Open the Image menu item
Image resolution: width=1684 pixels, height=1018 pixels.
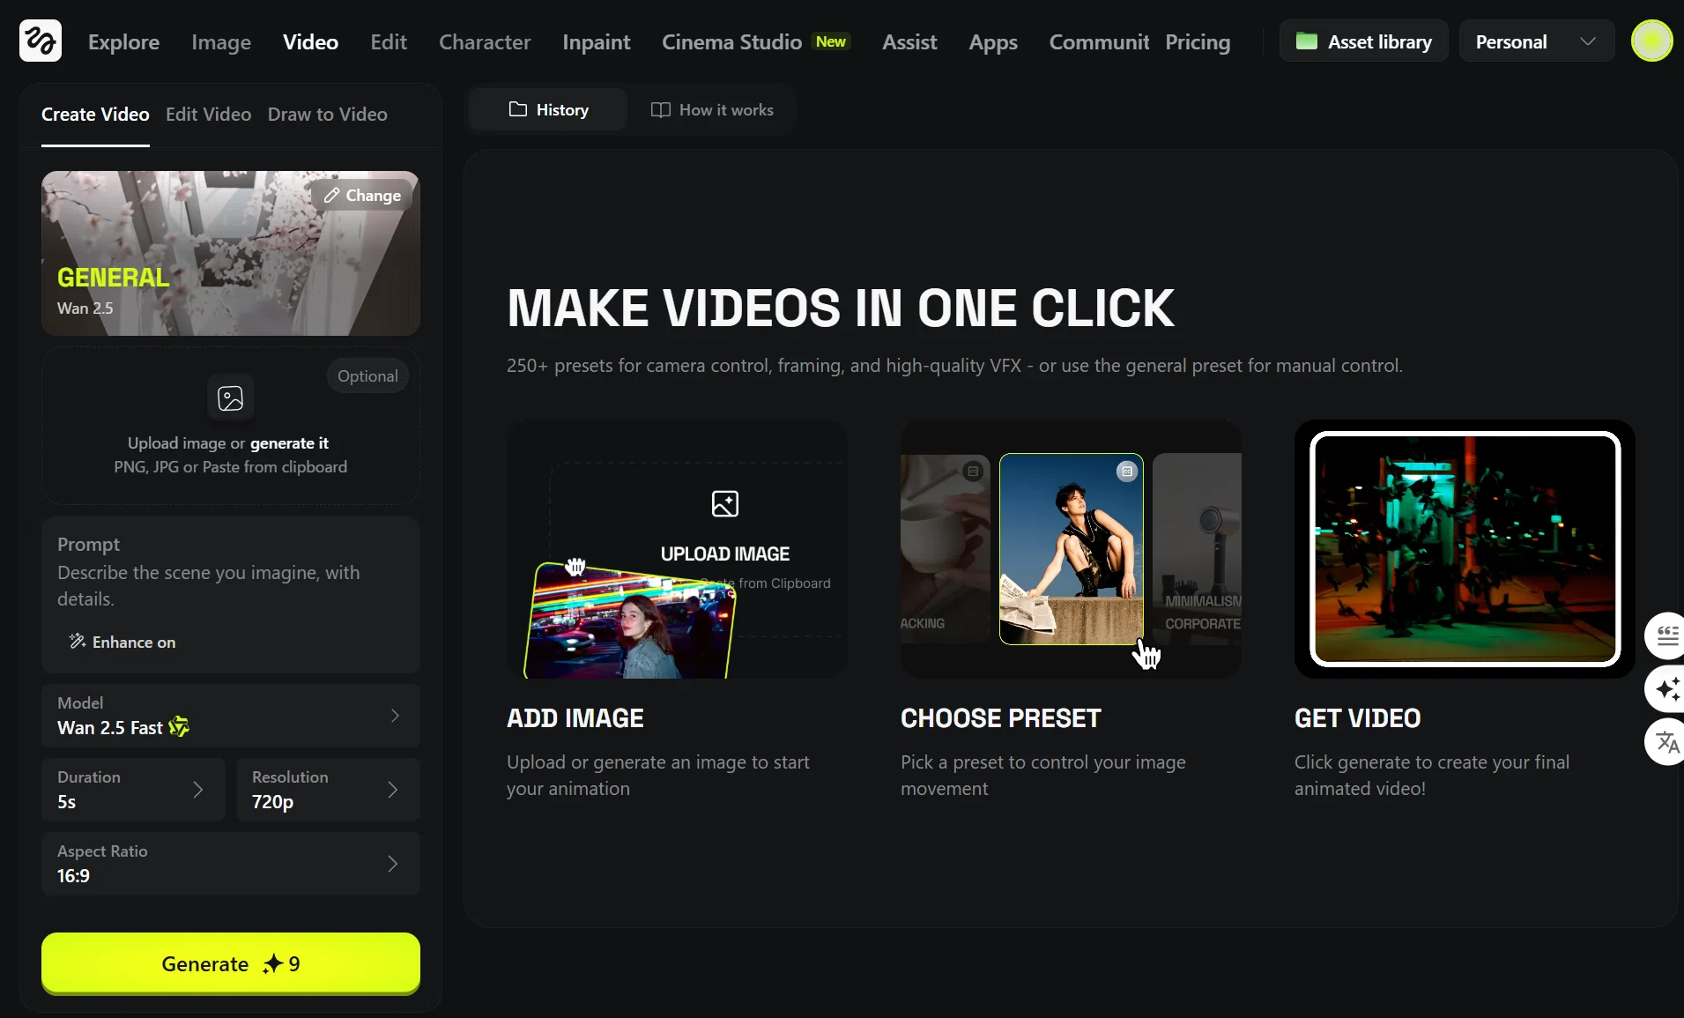(x=221, y=41)
